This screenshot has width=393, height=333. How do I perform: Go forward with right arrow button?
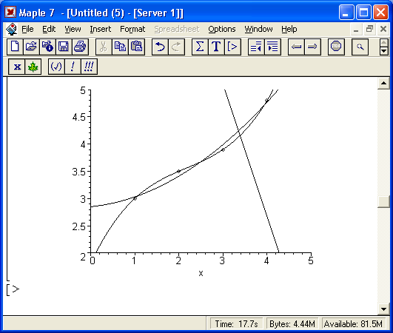(x=312, y=47)
